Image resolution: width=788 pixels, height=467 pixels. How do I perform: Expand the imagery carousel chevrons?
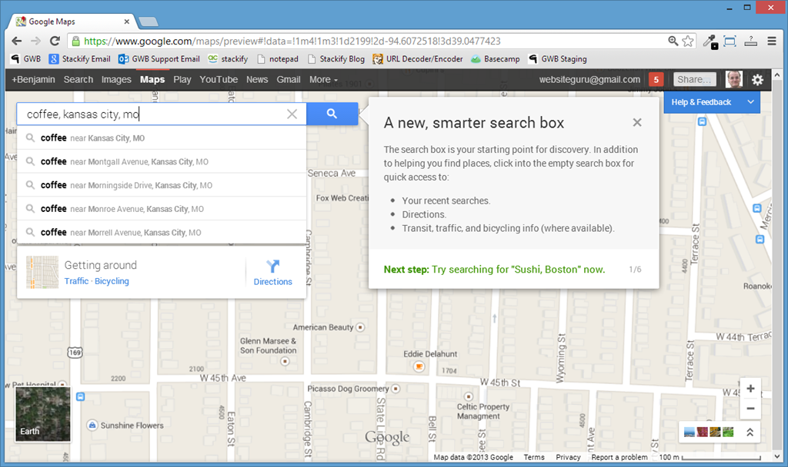pos(750,432)
